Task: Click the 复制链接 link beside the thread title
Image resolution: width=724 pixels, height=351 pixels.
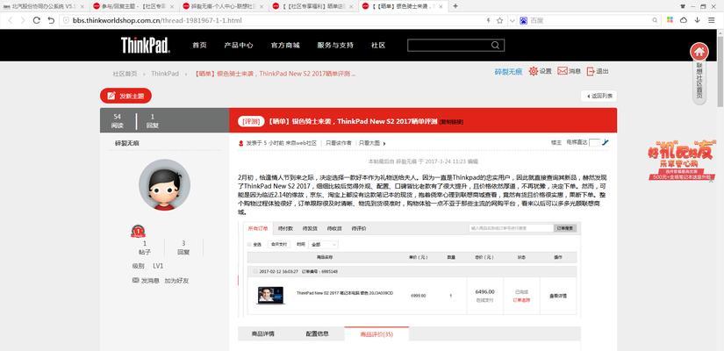Action: click(x=451, y=122)
